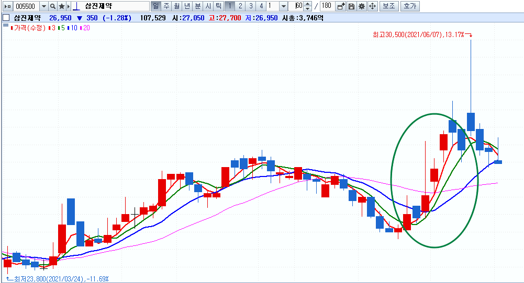Select the 일 (daily) period button

155,6
